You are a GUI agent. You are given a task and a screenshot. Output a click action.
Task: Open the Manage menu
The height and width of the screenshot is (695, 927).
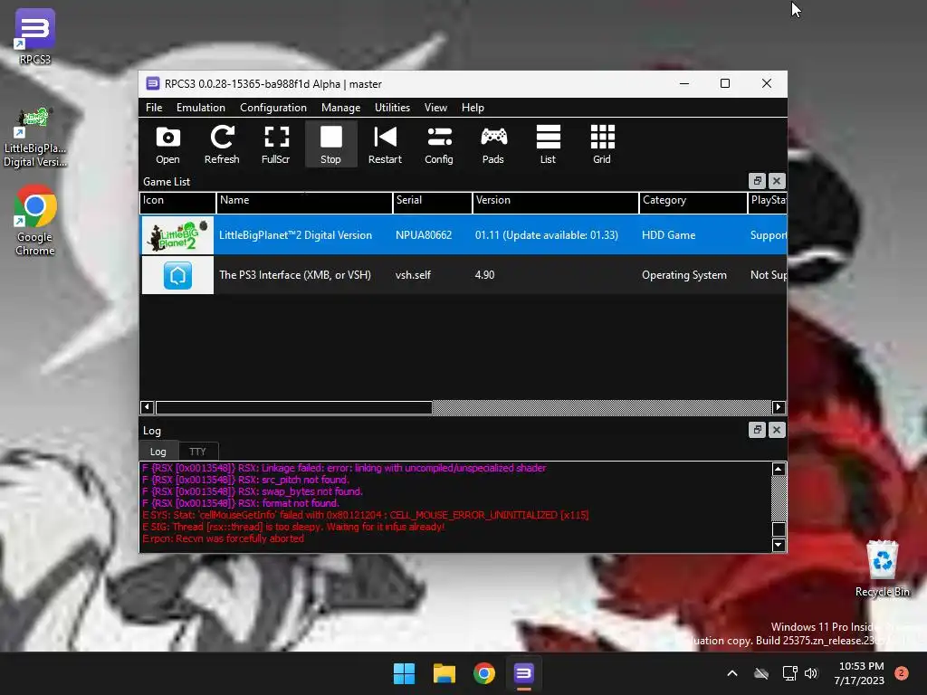[340, 108]
